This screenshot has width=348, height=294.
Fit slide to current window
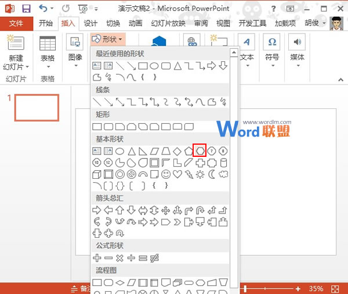coord(335,289)
